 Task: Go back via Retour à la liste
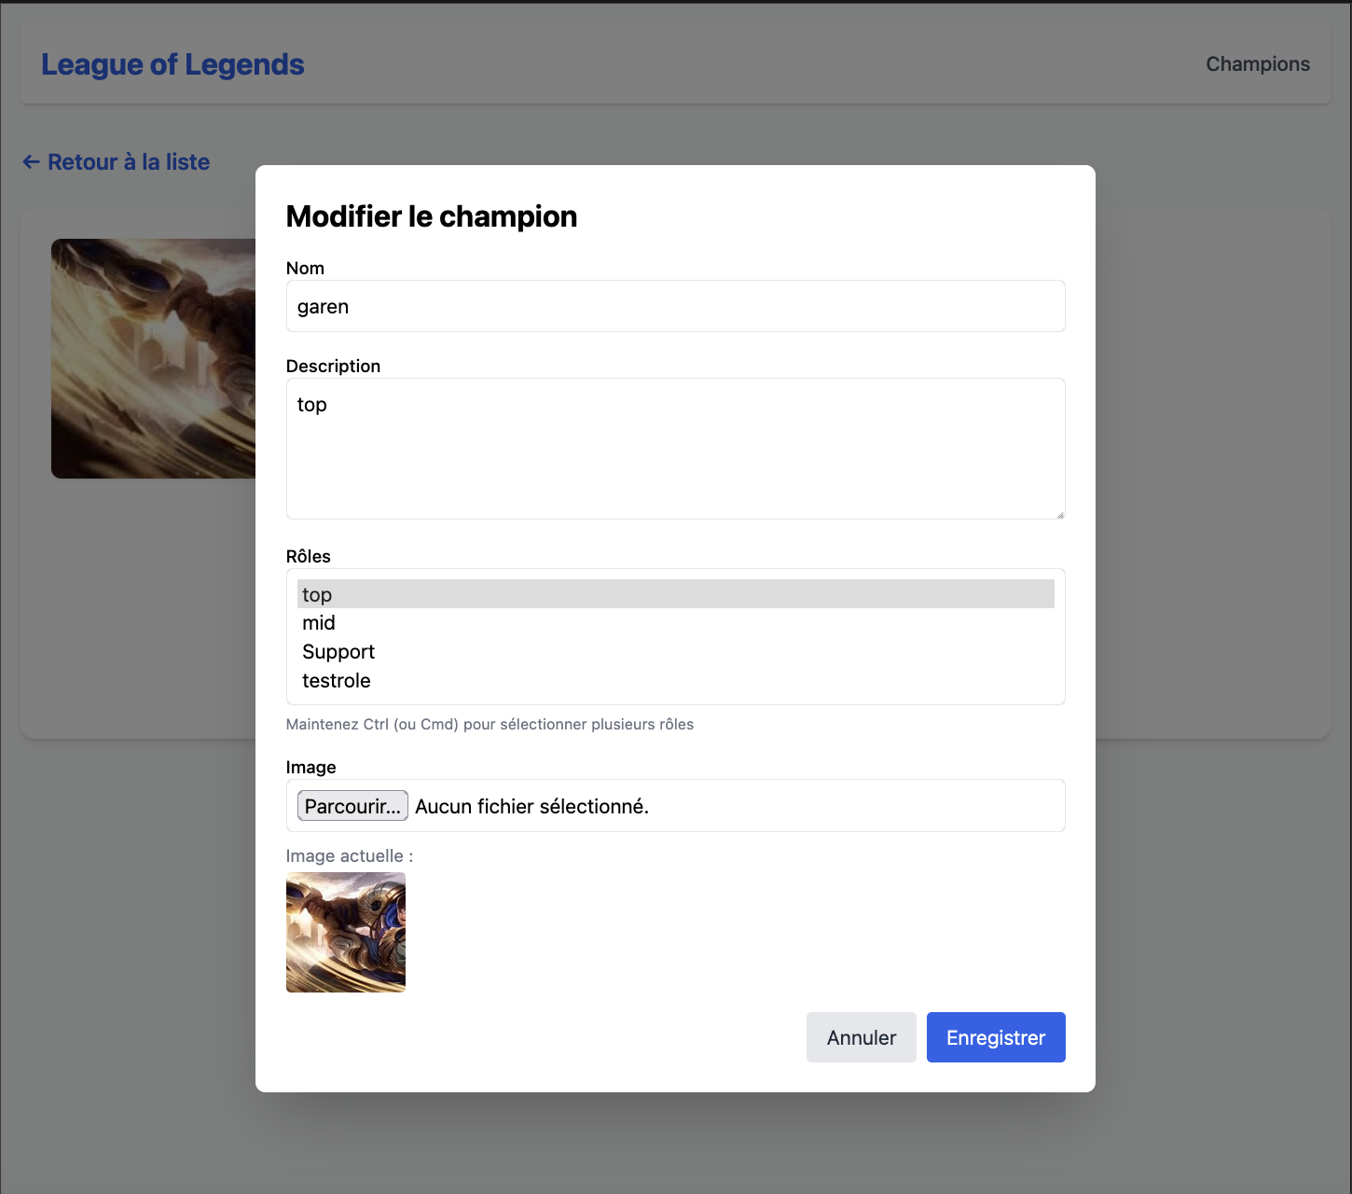pyautogui.click(x=117, y=162)
